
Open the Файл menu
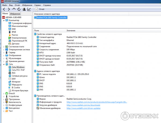click(x=5, y=5)
